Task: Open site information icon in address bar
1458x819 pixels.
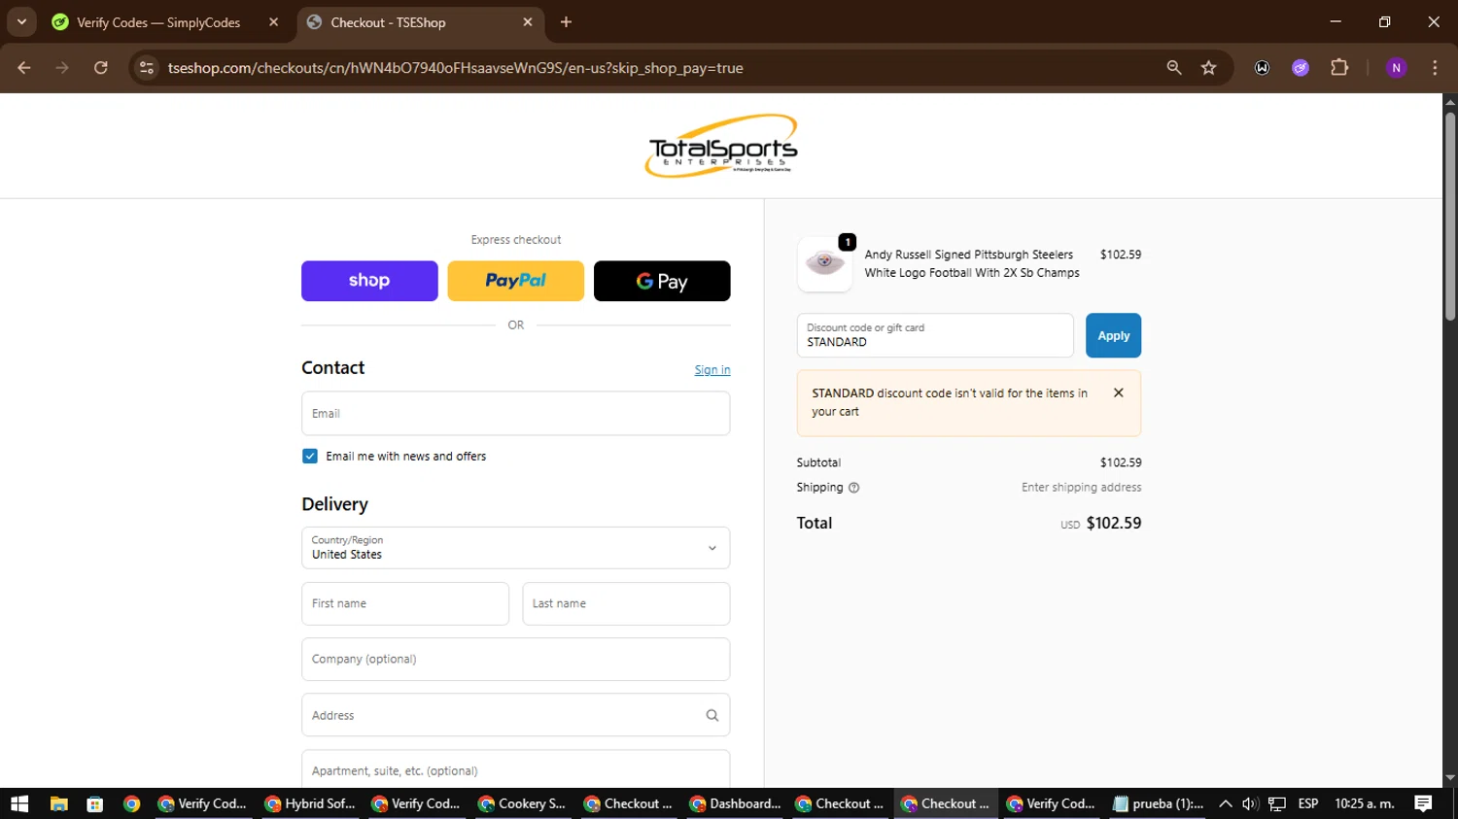Action: tap(147, 68)
